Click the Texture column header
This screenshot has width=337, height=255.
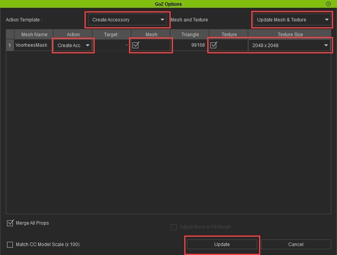pos(229,34)
